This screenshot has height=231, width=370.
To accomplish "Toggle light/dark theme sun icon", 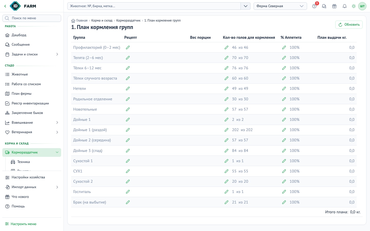I will 354,6.
